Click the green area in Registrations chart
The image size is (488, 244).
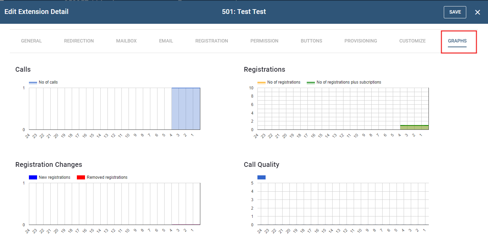click(414, 127)
